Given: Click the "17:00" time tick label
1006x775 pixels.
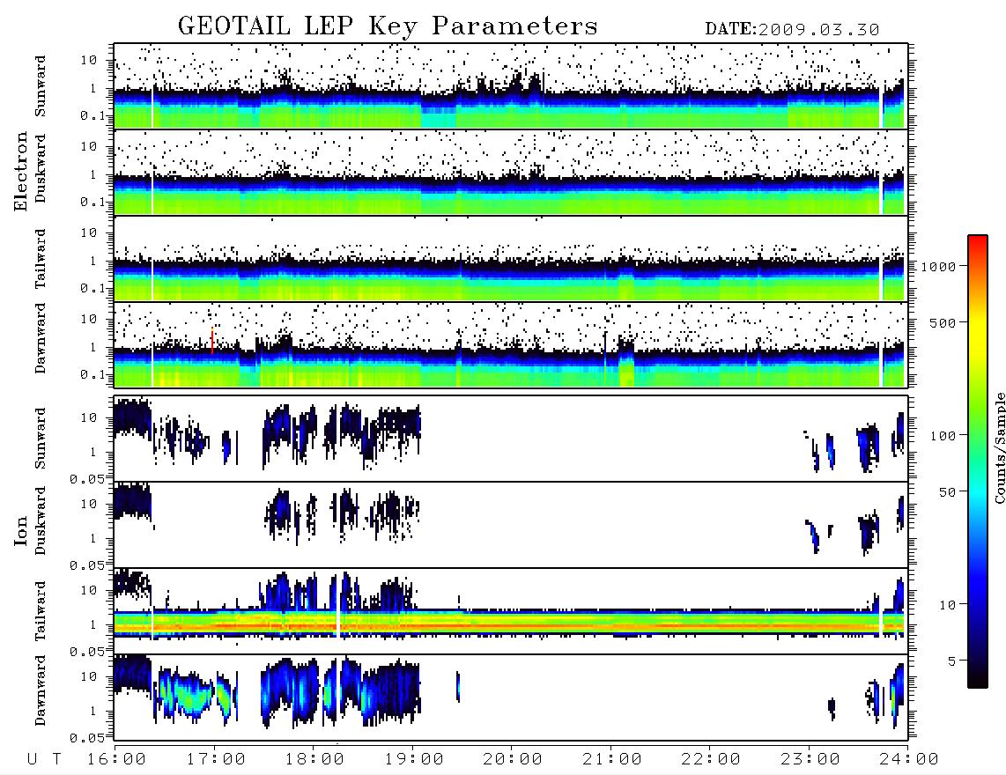Looking at the screenshot, I should coord(216,759).
